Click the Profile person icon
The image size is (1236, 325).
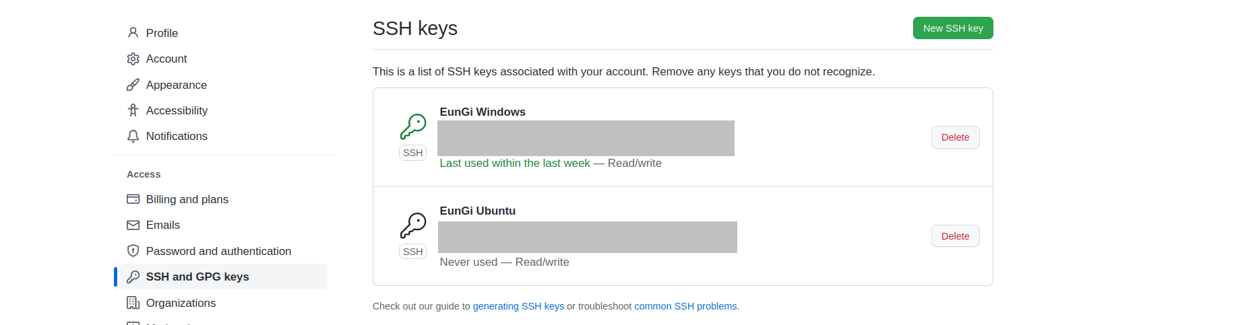(x=133, y=33)
